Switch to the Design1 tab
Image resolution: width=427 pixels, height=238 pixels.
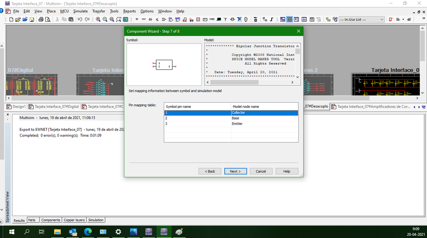tap(16, 106)
